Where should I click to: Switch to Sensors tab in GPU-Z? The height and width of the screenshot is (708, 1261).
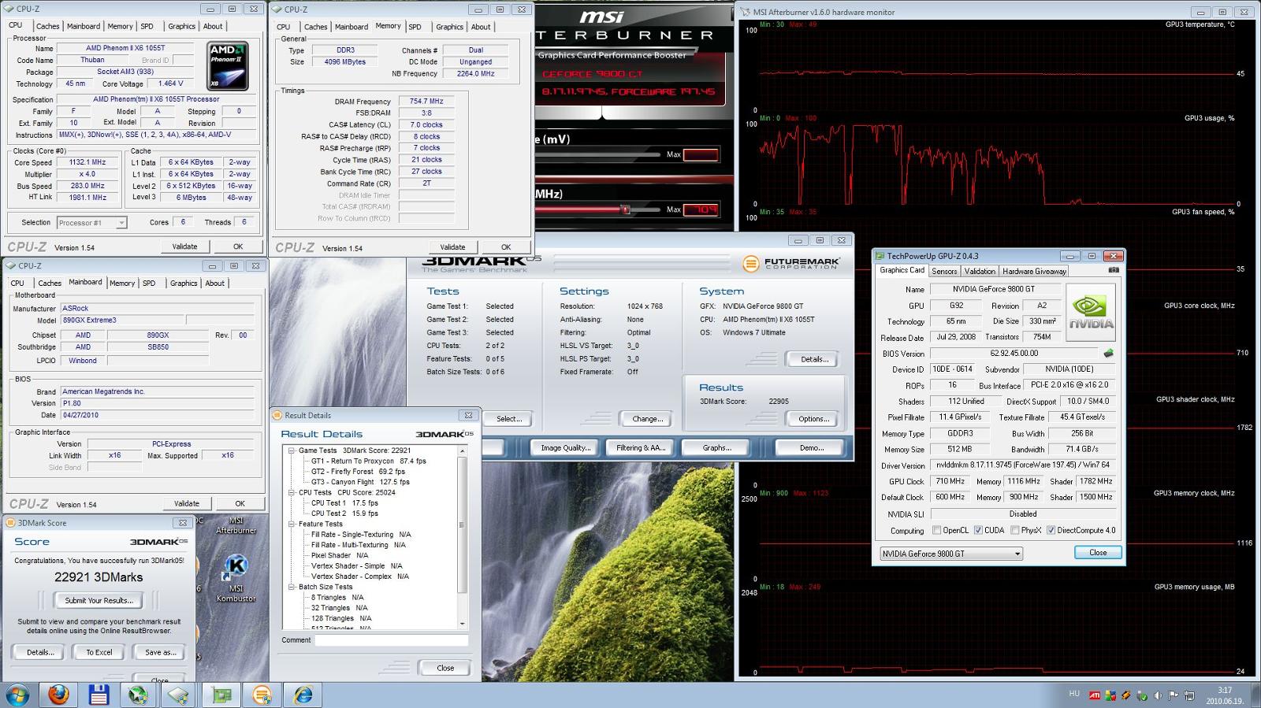click(x=944, y=271)
